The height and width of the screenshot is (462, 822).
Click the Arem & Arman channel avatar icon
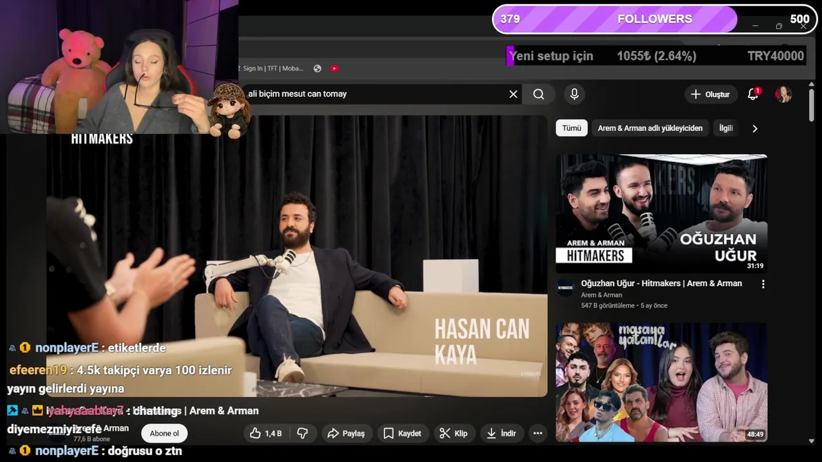point(566,288)
